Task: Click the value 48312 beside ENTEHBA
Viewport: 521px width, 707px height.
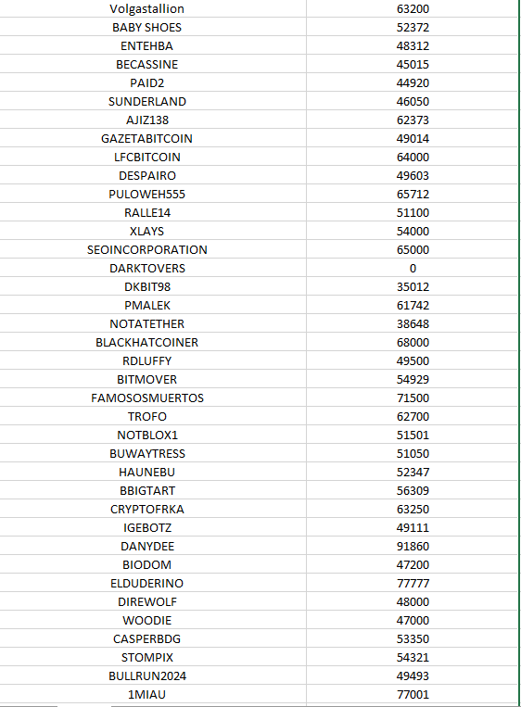Action: click(413, 45)
